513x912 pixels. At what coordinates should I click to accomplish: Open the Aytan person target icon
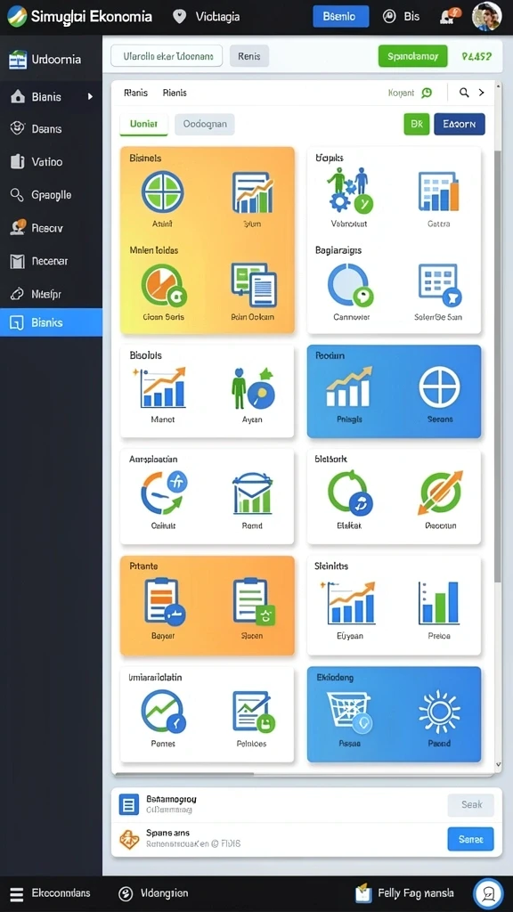pyautogui.click(x=252, y=388)
